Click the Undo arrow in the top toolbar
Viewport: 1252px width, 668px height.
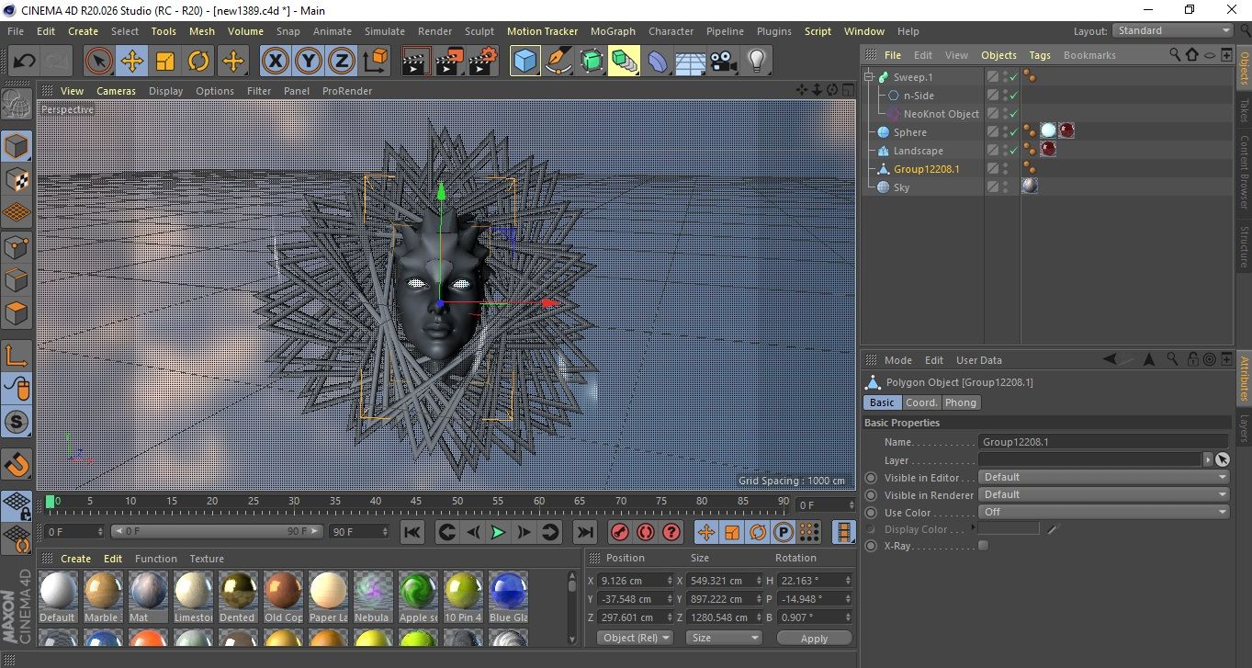(24, 62)
